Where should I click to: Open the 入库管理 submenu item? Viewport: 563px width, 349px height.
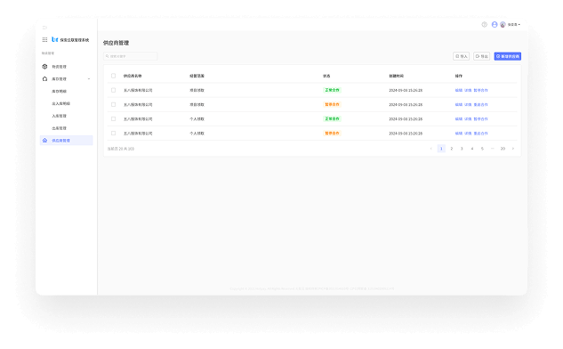point(60,116)
